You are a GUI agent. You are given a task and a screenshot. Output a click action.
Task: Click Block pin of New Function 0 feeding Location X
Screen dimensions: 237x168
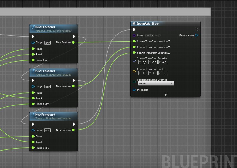(33, 54)
